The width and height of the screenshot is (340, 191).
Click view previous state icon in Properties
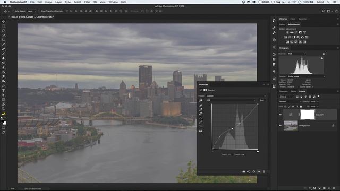249,172
